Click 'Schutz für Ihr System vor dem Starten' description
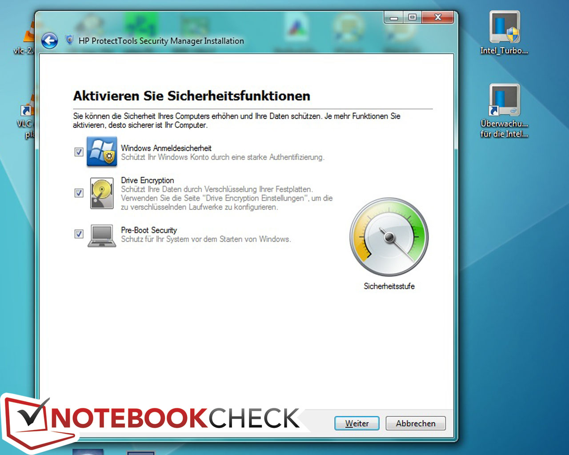The height and width of the screenshot is (455, 569). tap(206, 239)
